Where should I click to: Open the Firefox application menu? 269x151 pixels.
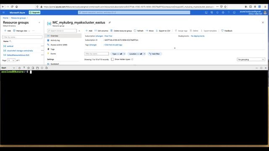coord(265,7)
